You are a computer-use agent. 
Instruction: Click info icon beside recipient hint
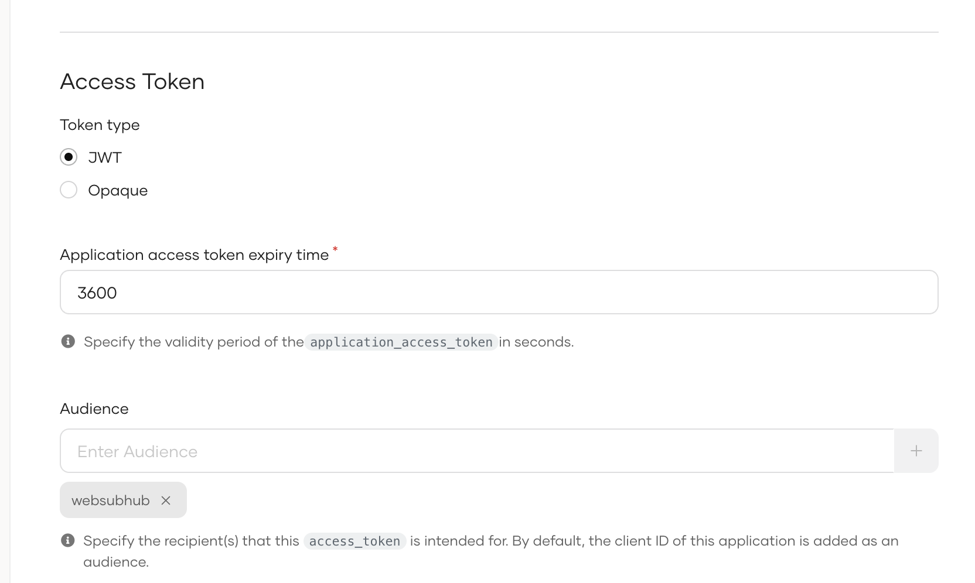[68, 540]
